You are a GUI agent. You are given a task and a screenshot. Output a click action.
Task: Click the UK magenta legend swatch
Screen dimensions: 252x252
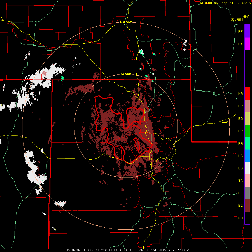click(247, 44)
